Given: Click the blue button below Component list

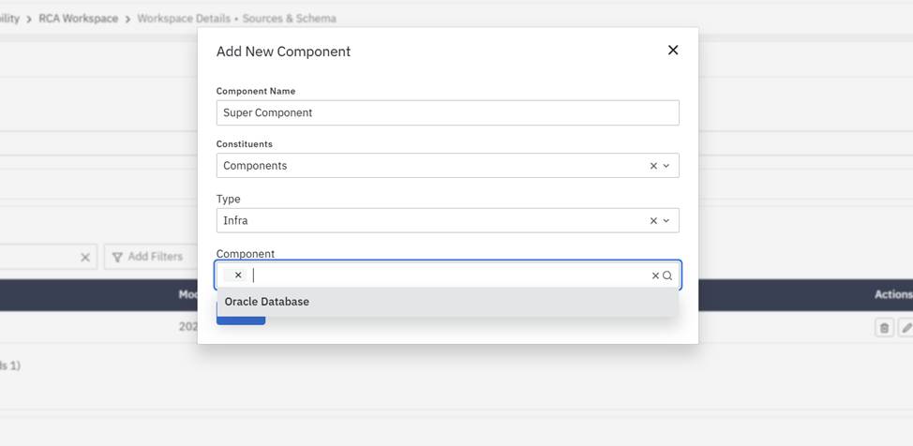Looking at the screenshot, I should tap(241, 320).
